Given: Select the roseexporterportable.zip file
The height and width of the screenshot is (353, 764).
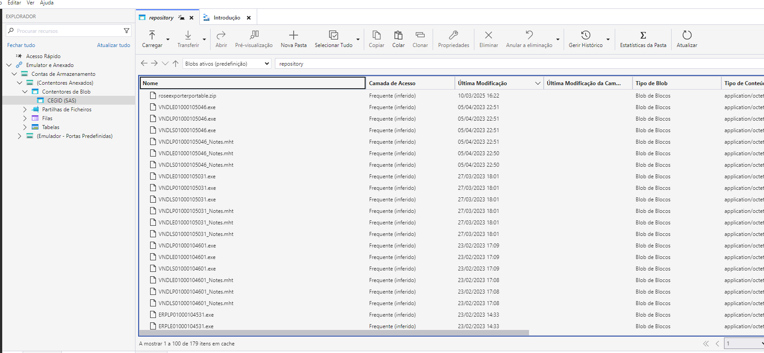Looking at the screenshot, I should click(187, 96).
